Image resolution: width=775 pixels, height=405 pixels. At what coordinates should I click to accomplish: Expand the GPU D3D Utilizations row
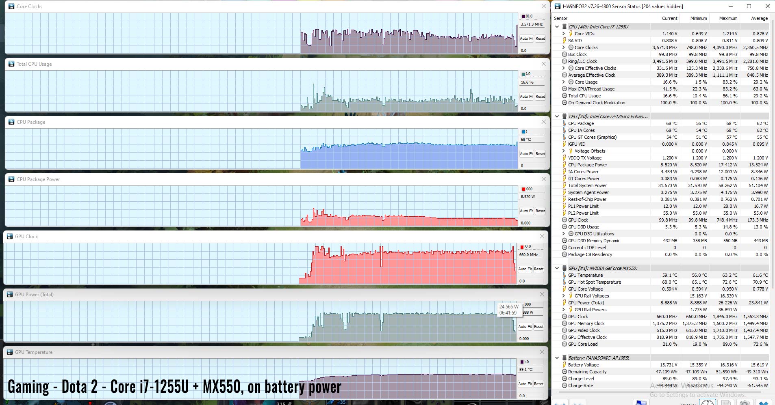(564, 234)
